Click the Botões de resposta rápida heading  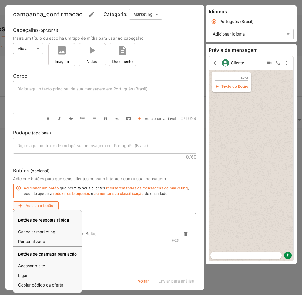pos(44,220)
